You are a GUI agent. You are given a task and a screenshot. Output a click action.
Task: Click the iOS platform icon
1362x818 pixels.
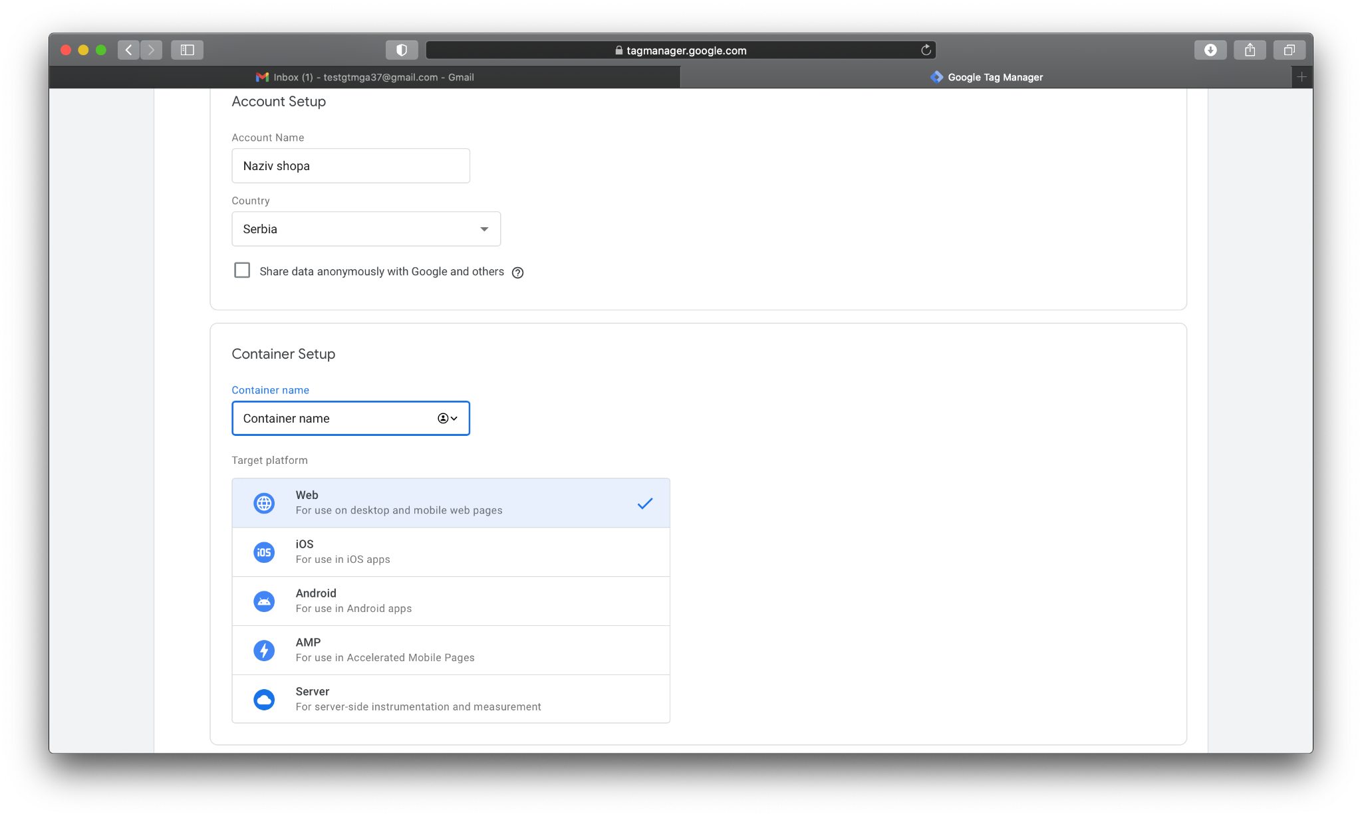(x=264, y=552)
